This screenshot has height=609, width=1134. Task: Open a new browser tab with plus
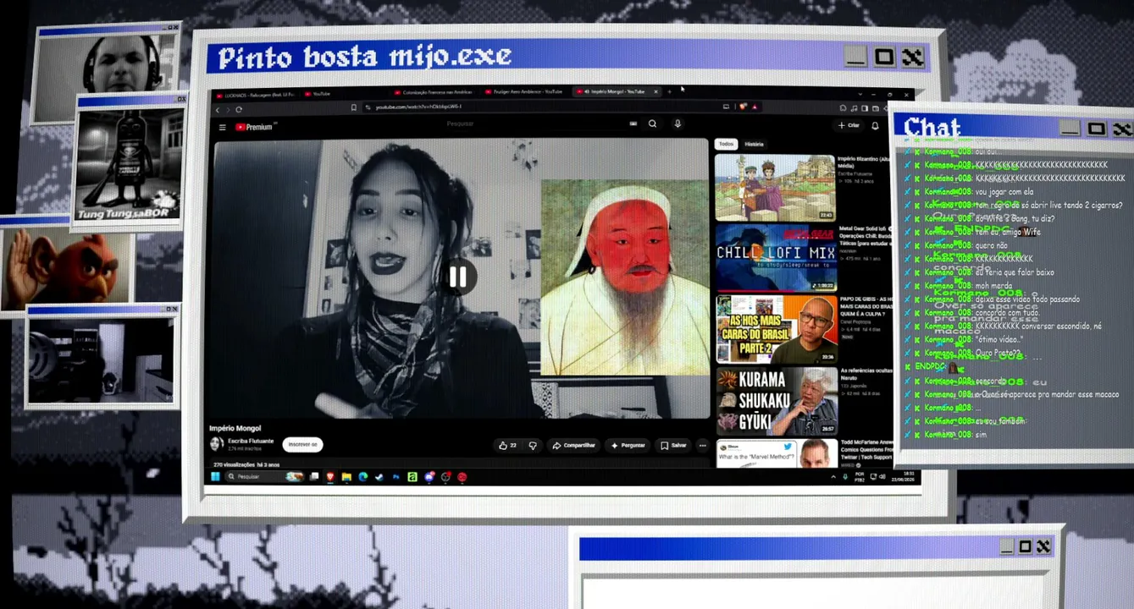click(x=669, y=91)
